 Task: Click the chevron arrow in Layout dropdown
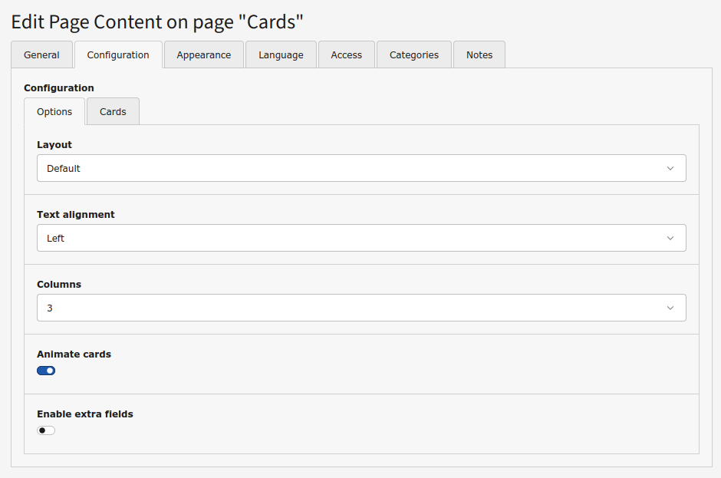click(670, 169)
